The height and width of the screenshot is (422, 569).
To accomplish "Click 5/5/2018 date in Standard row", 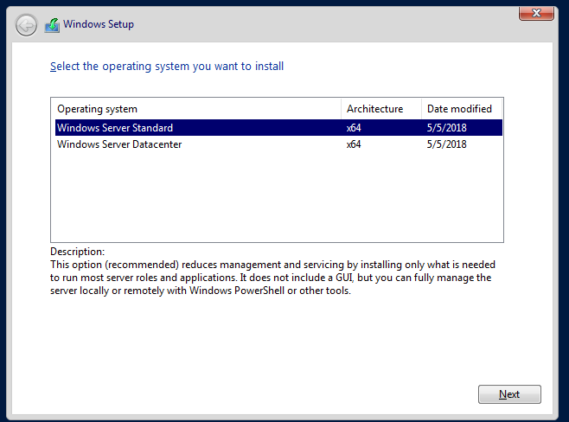I will tap(447, 128).
